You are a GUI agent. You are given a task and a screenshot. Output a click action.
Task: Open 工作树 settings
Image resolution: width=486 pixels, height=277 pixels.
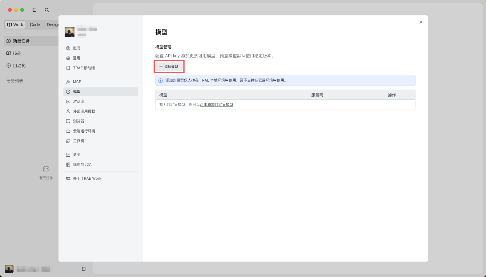click(101, 141)
